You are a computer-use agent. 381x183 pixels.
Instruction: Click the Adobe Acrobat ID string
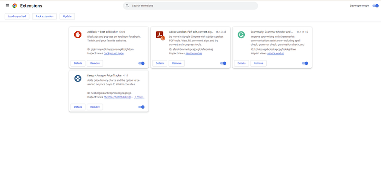pos(191,50)
